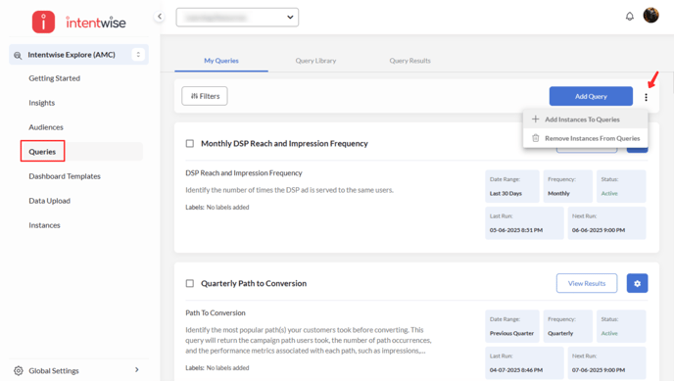The height and width of the screenshot is (381, 674).
Task: Click Next Run '06-06-2025 9:00 PM' value
Action: (x=599, y=230)
